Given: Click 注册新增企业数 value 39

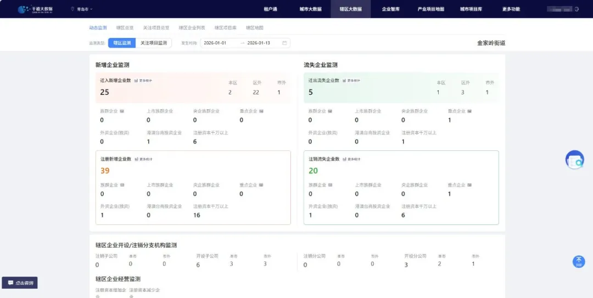Looking at the screenshot, I should (105, 171).
